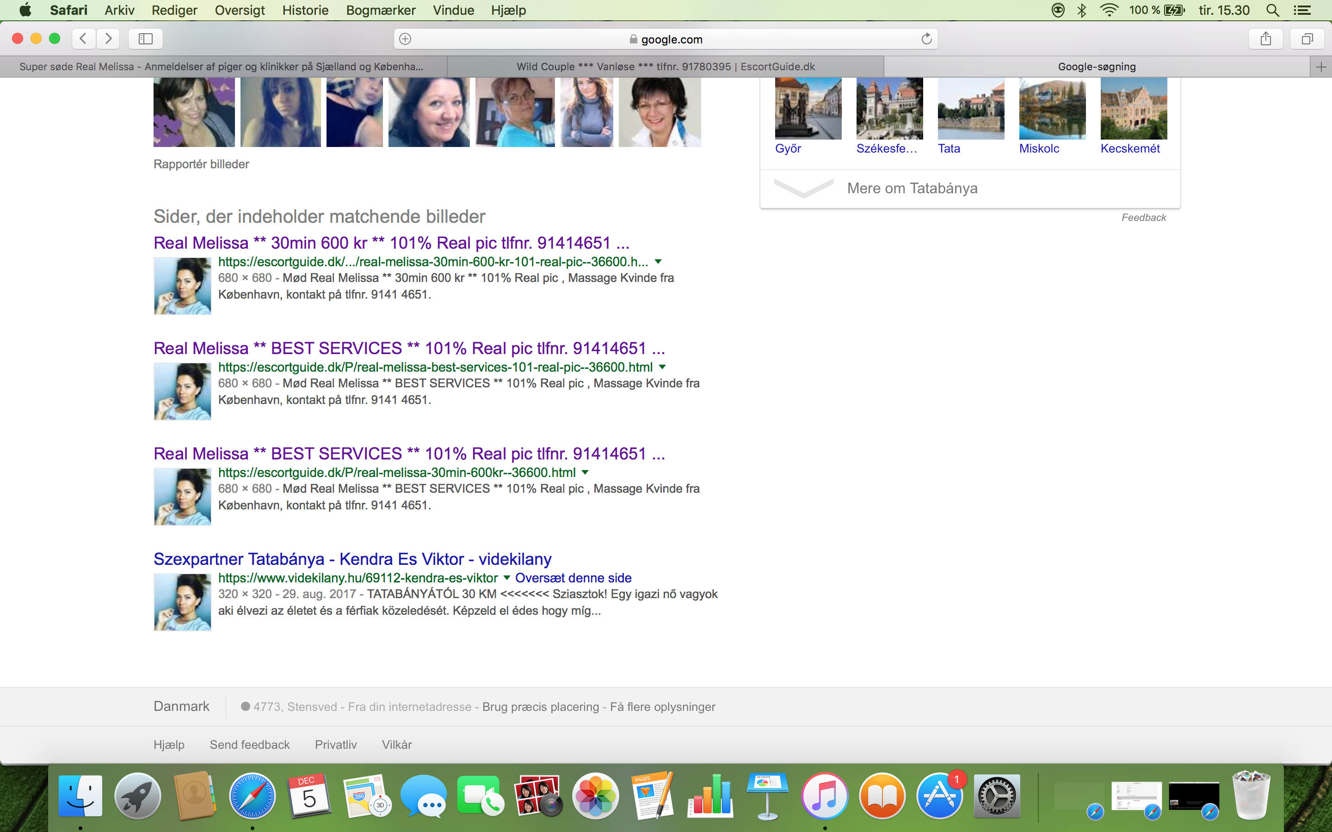This screenshot has height=832, width=1332.
Task: Click Send feedback in footer
Action: click(249, 745)
